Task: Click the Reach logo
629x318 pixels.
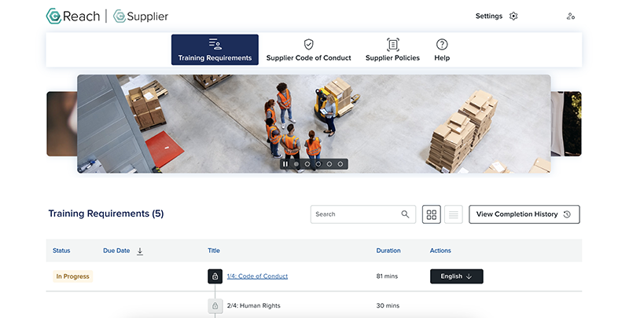Action: tap(73, 16)
